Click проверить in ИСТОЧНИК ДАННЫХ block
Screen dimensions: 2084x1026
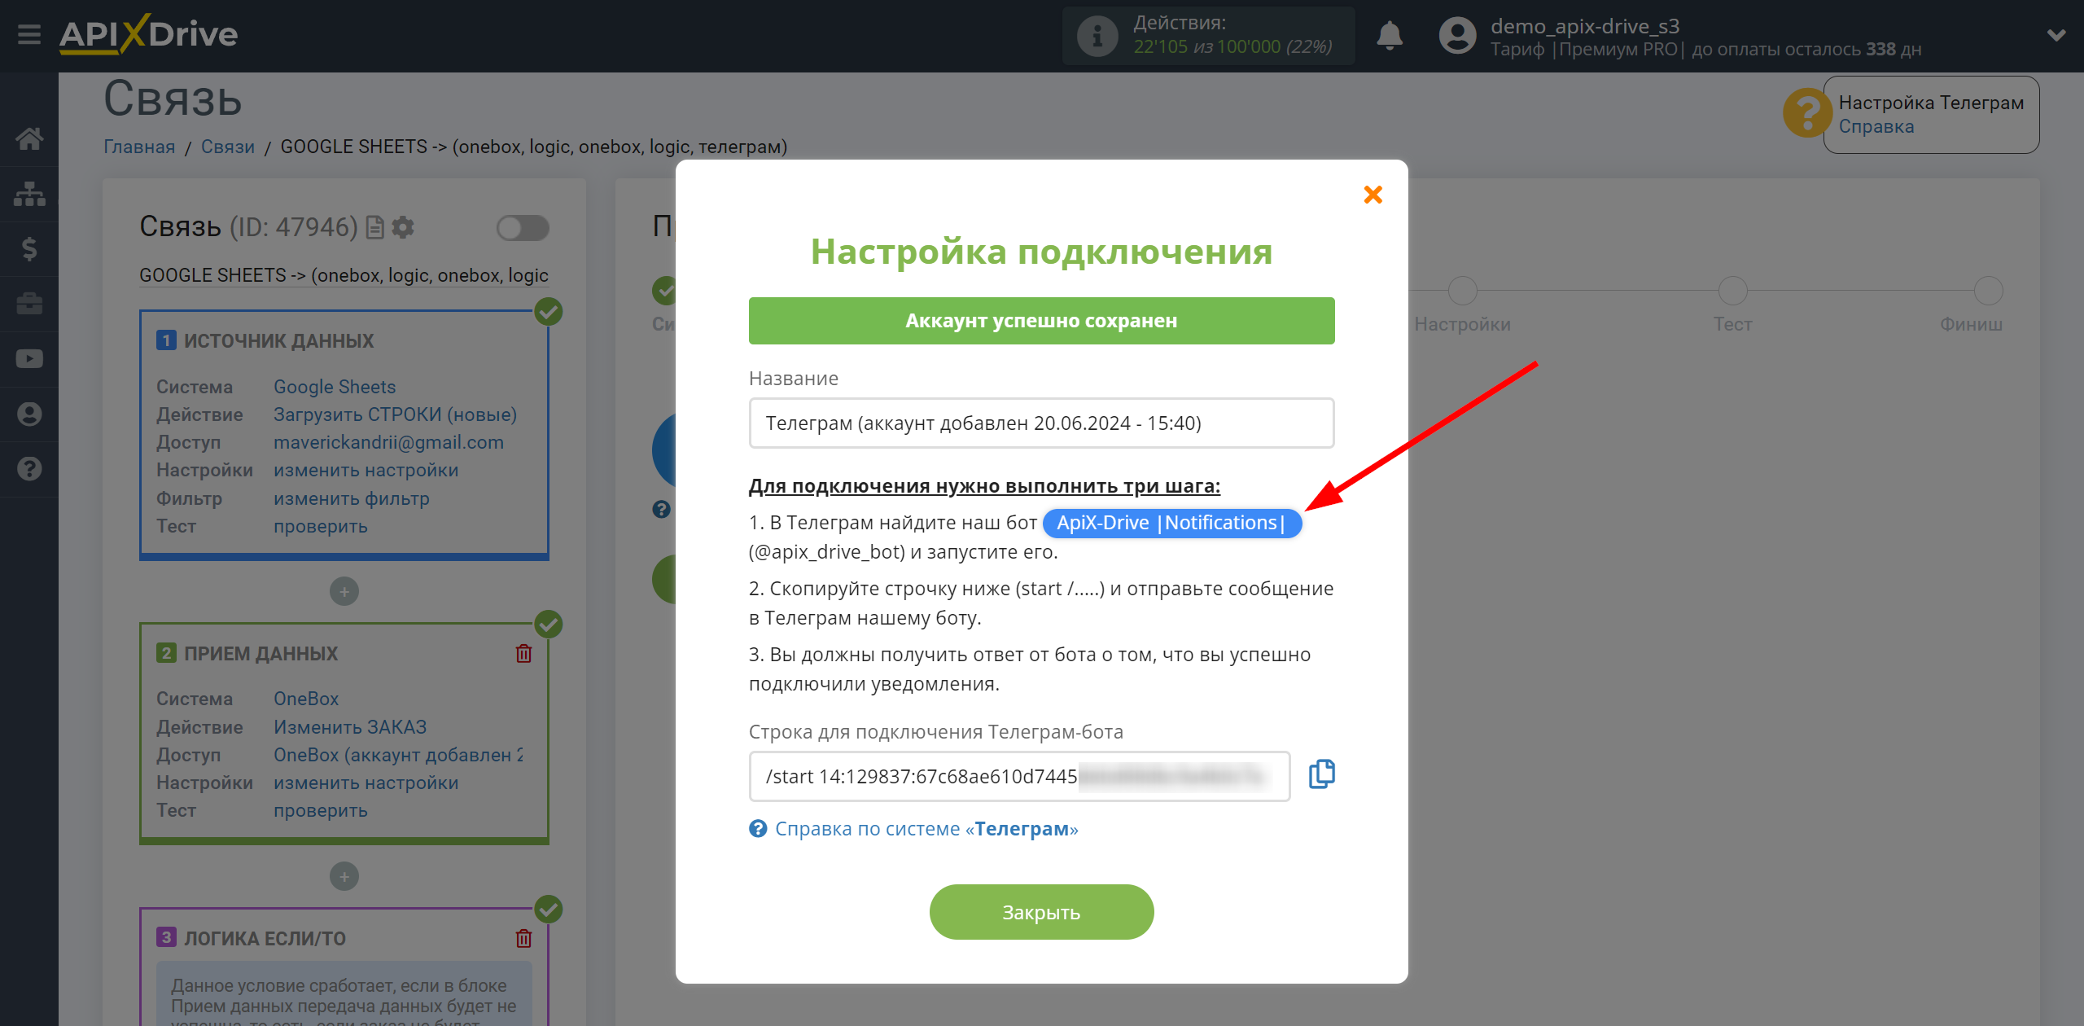pyautogui.click(x=320, y=526)
